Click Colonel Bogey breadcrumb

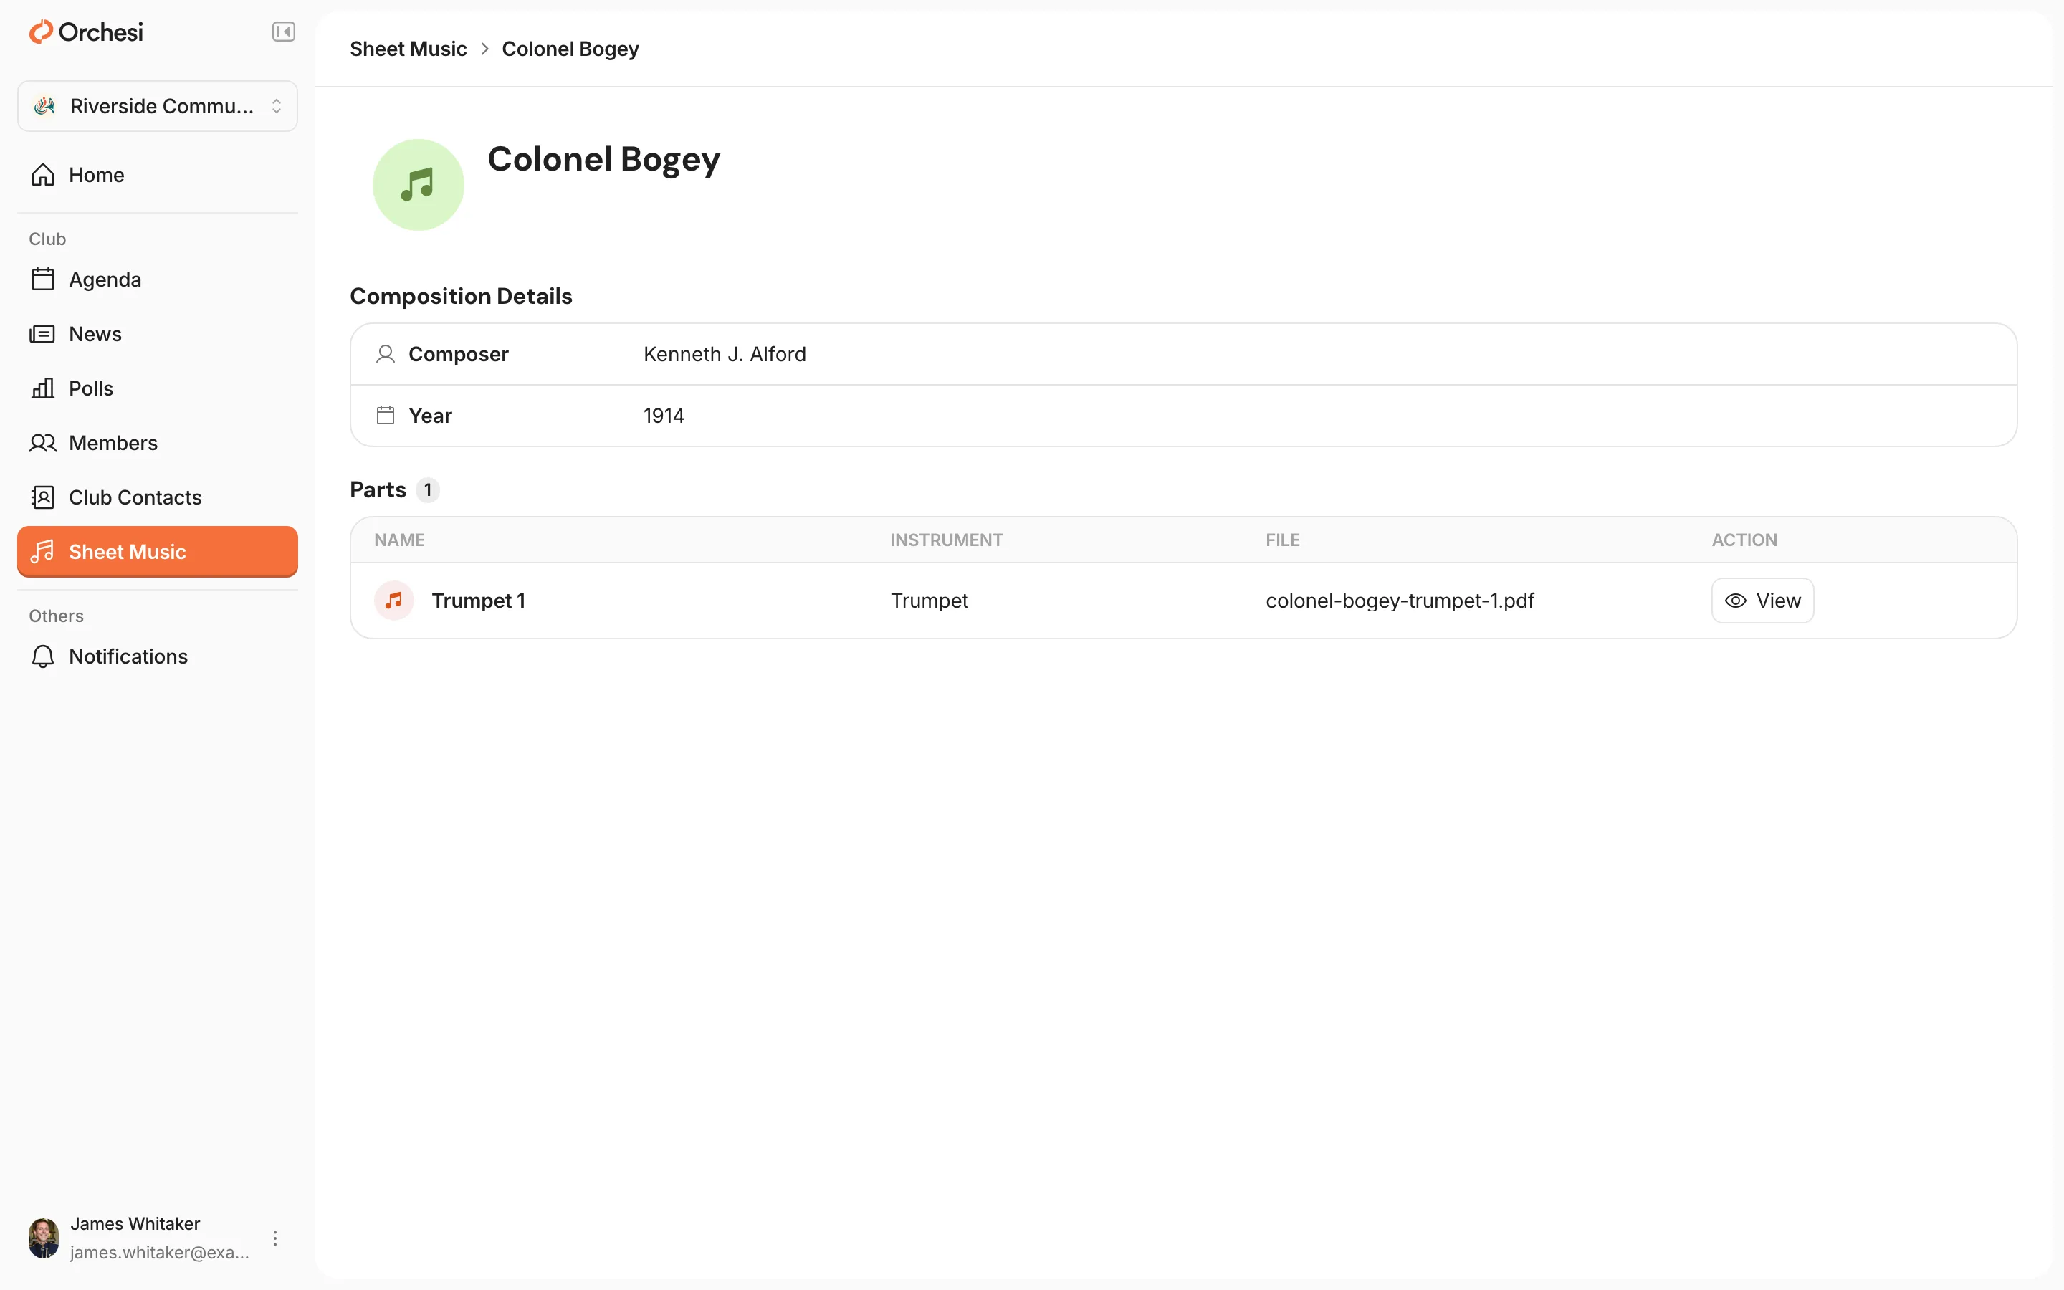pyautogui.click(x=570, y=49)
